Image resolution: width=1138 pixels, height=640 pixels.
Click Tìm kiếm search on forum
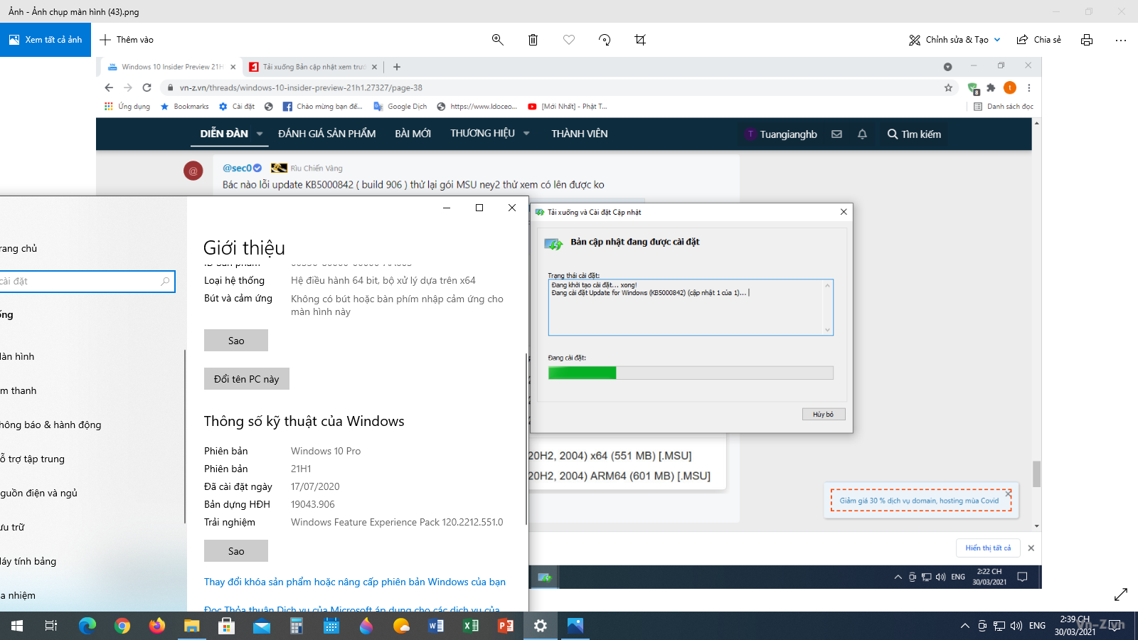pyautogui.click(x=914, y=134)
